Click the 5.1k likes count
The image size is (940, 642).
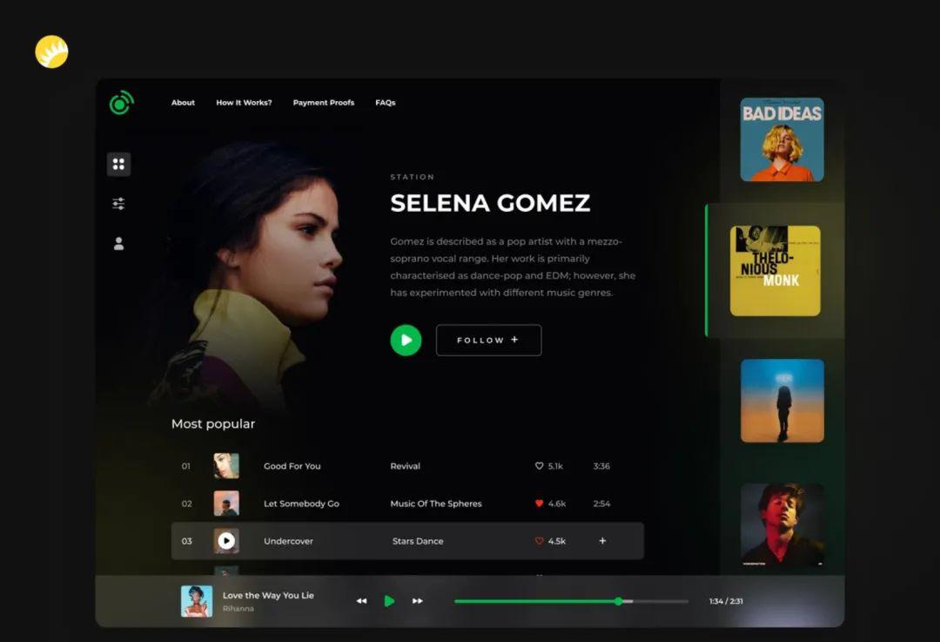coord(555,466)
